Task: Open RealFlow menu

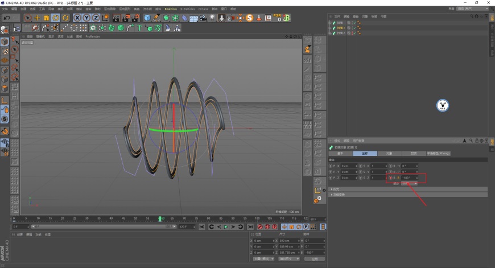Action: pyautogui.click(x=171, y=9)
